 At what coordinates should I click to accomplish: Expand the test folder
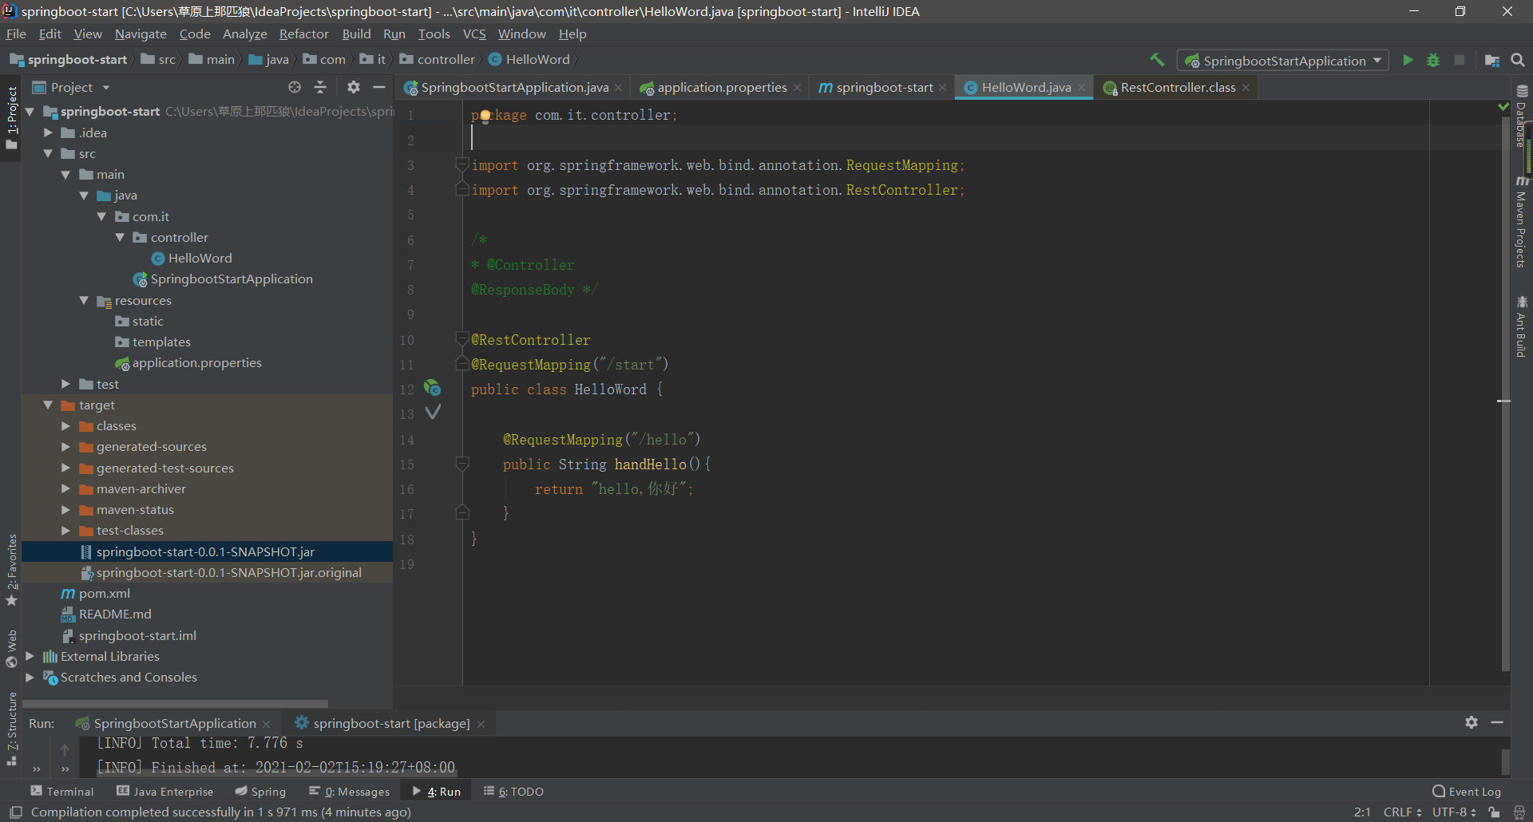click(x=65, y=384)
